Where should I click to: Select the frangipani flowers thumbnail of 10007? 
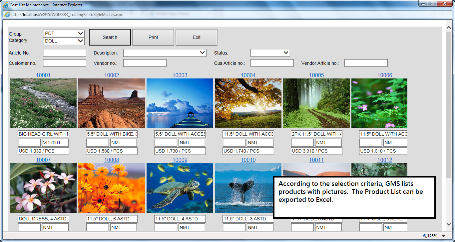pyautogui.click(x=43, y=188)
